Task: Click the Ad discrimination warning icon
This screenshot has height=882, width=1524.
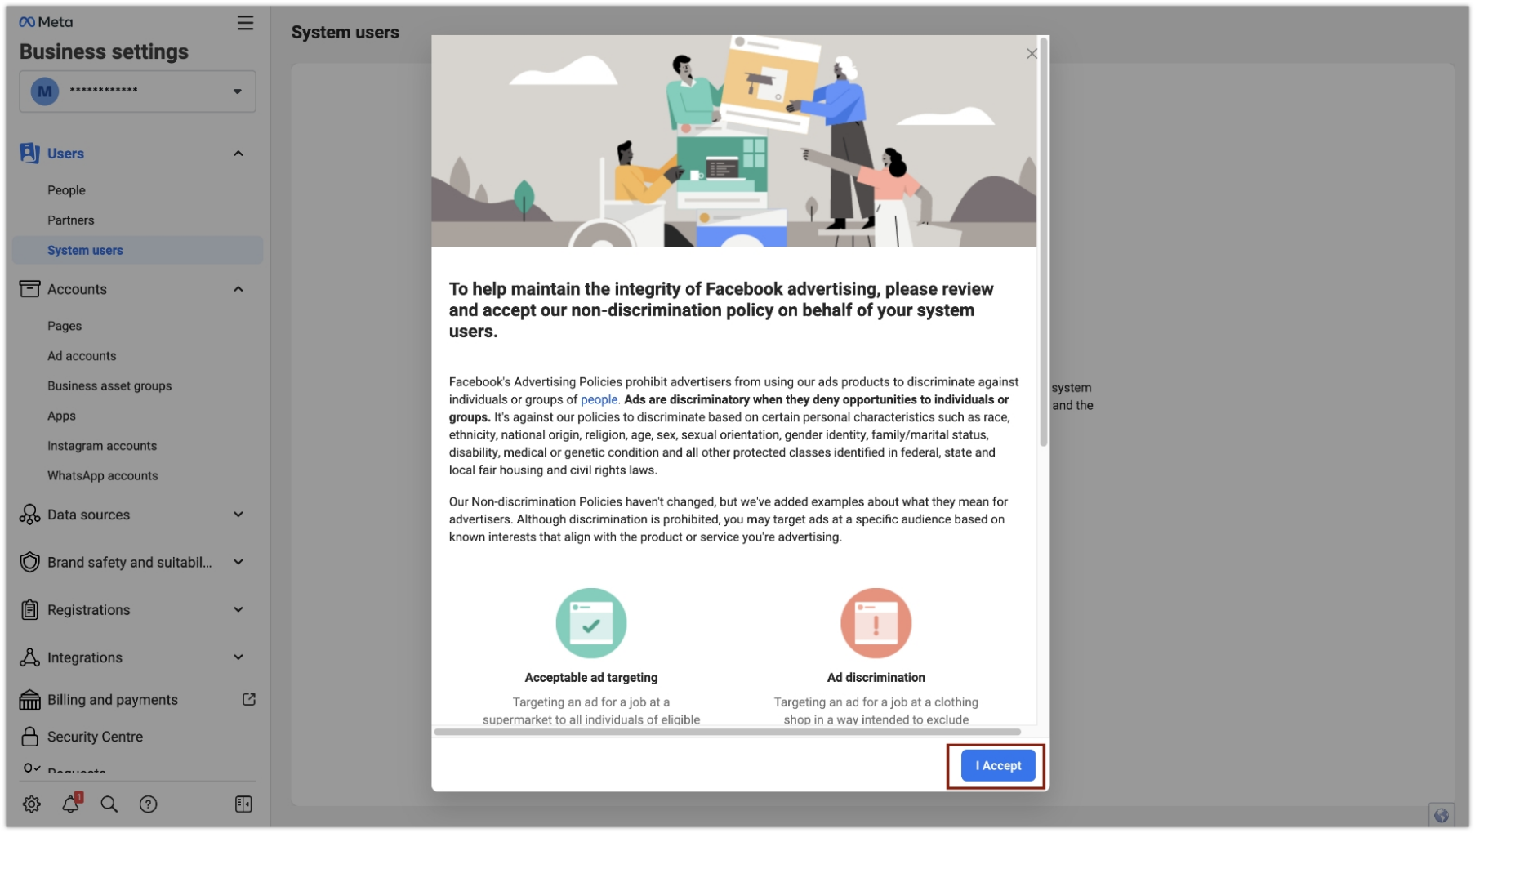Action: coord(876,623)
